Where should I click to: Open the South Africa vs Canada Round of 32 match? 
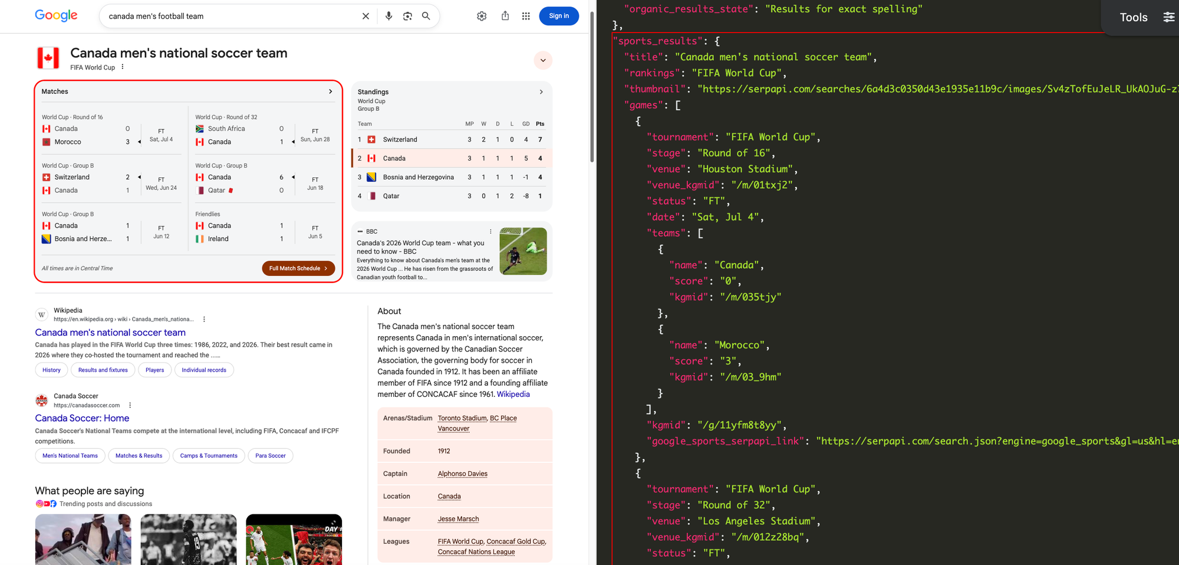[x=265, y=130]
